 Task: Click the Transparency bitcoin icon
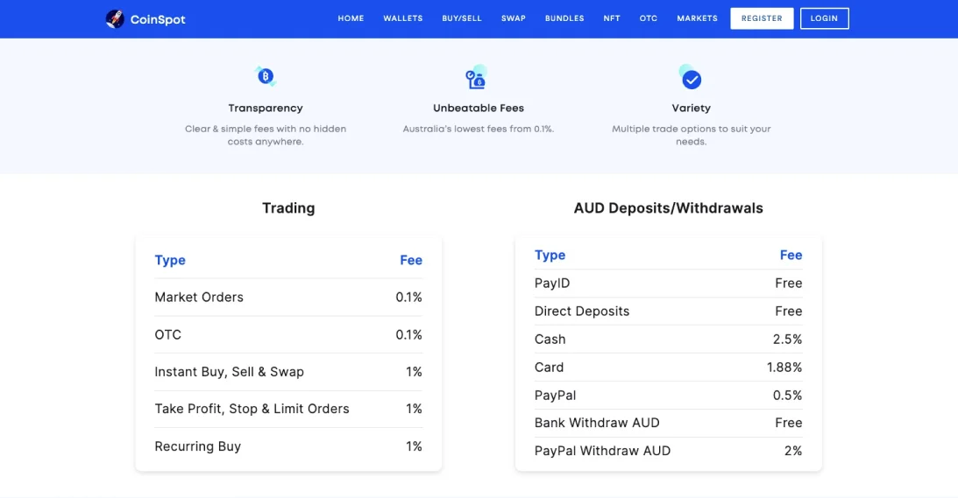coord(266,76)
